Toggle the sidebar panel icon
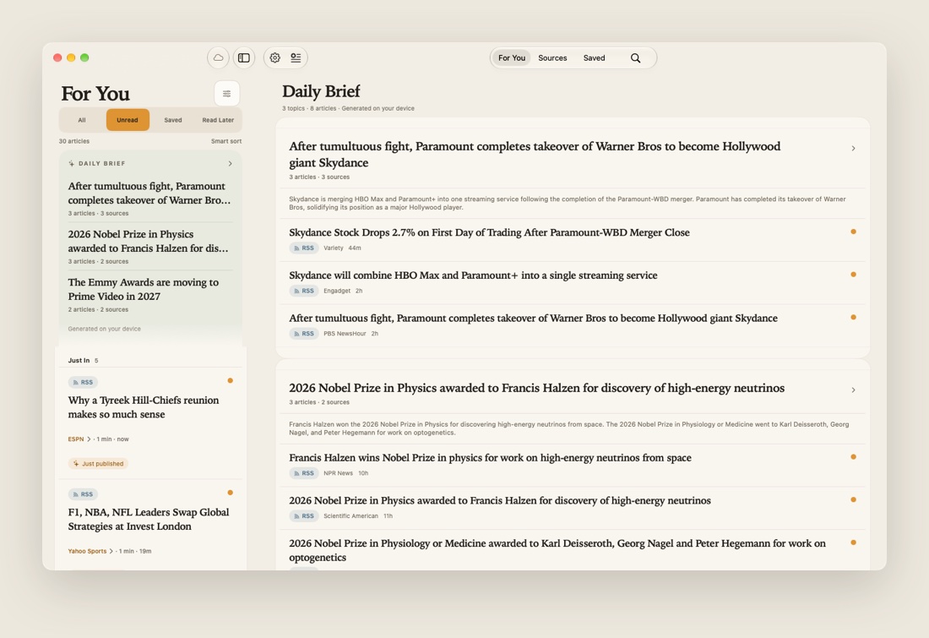 coord(243,57)
